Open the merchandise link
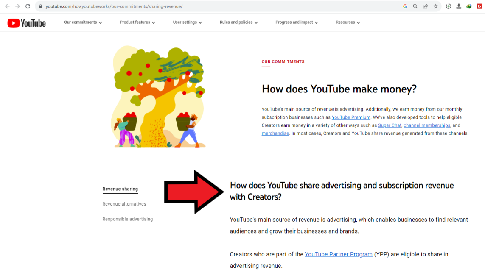 [x=275, y=133]
